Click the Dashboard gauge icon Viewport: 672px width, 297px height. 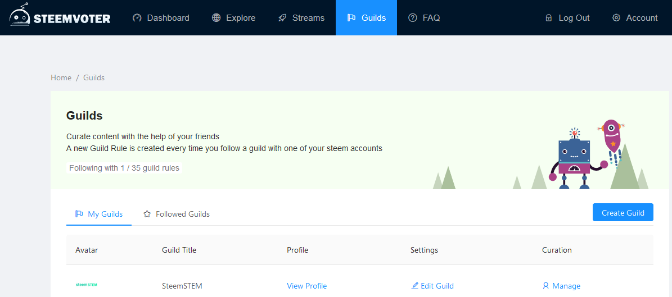(137, 18)
